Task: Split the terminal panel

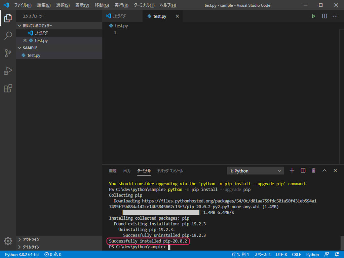Action: 303,171
